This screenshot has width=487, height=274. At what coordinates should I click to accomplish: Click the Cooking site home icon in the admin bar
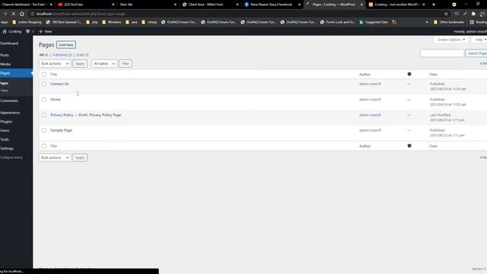[x=5, y=31]
